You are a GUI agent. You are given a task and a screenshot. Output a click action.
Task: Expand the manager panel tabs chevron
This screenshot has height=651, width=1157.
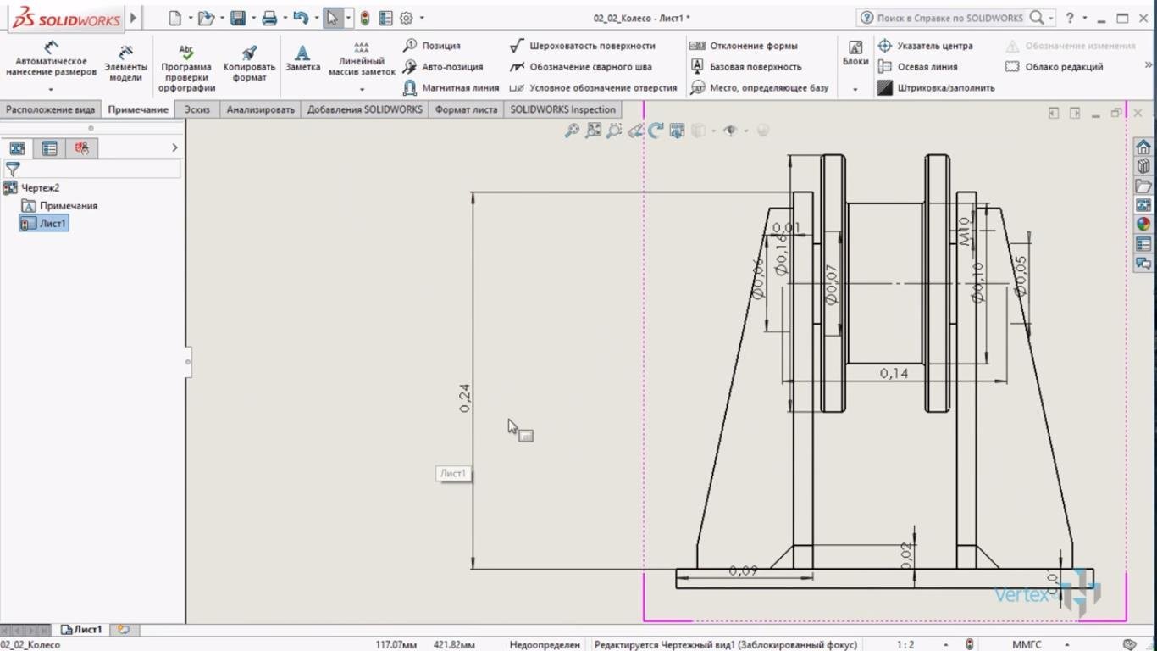coord(174,148)
